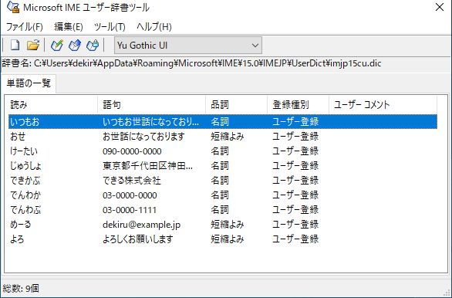Sort by the 語句 column header
Image resolution: width=452 pixels, height=298 pixels.
point(152,105)
